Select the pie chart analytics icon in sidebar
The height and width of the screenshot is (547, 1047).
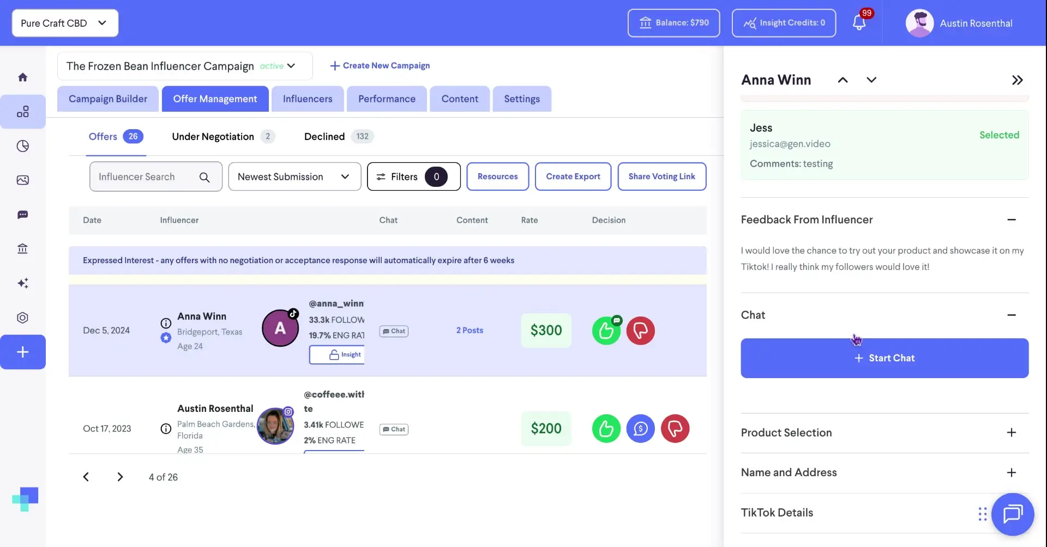[23, 145]
